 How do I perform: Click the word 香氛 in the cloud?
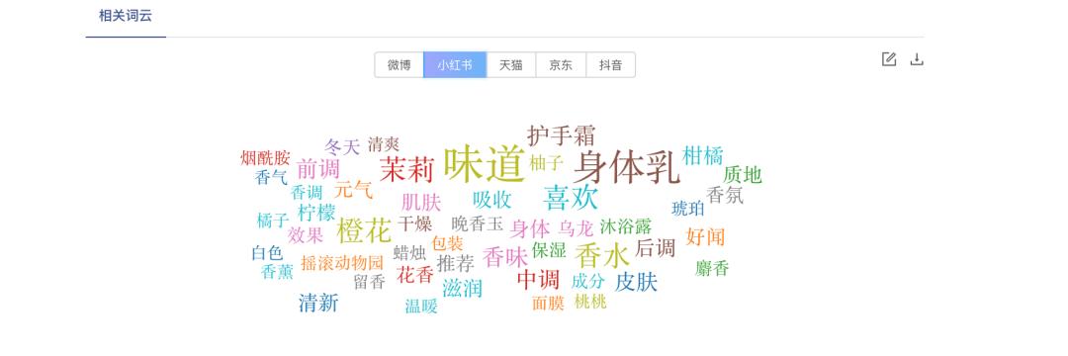point(725,196)
